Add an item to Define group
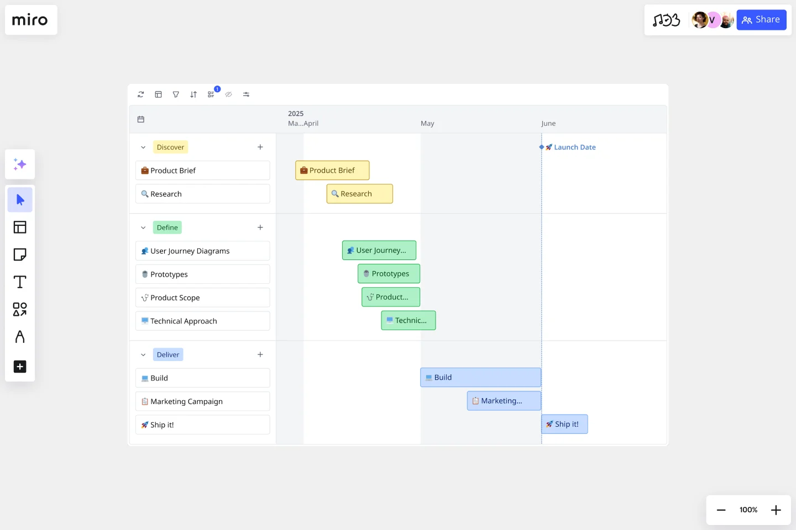 tap(260, 227)
